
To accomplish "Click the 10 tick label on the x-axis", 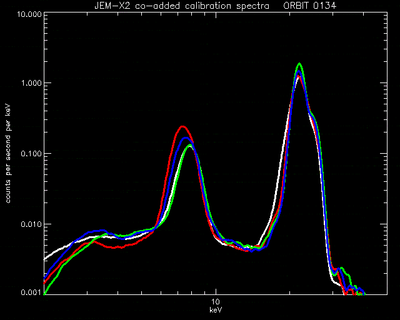I will tap(216, 302).
